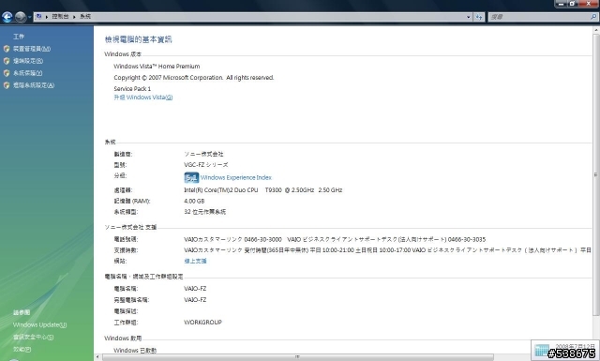Minimize the System window
Screen dimensions: 600x361
point(561,4)
